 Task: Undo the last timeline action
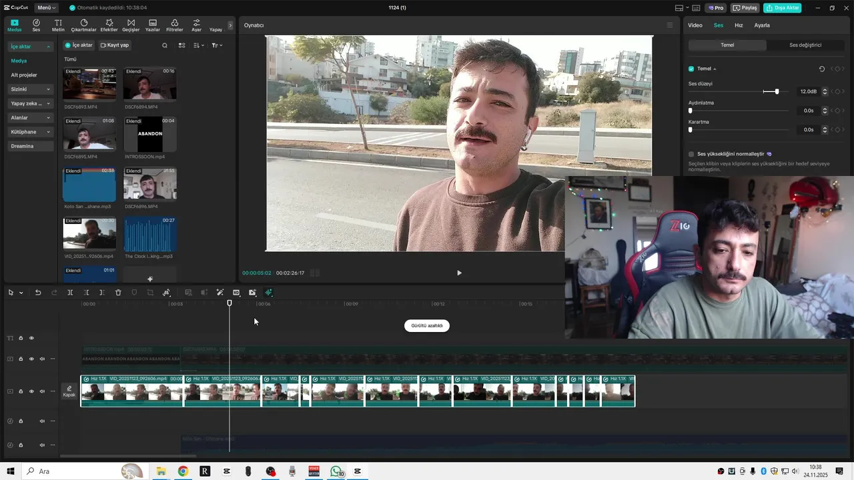coord(38,293)
